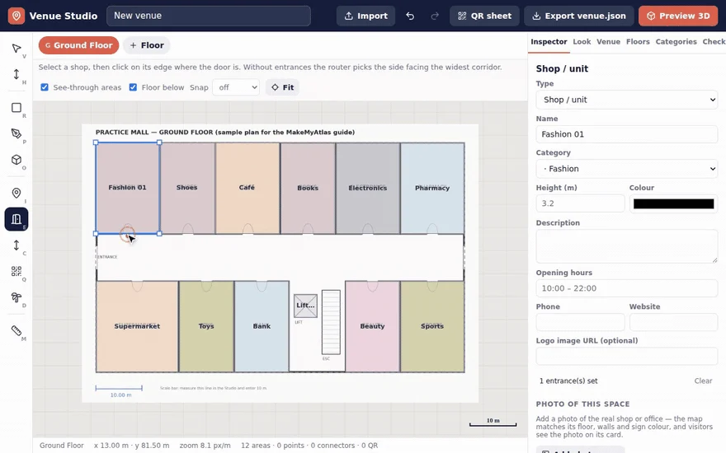
Task: Switch to the Venue tab
Action: [x=608, y=42]
